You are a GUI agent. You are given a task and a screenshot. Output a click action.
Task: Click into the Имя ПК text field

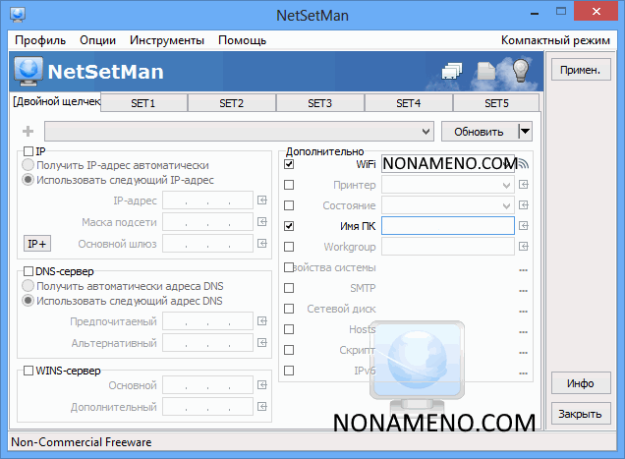(448, 226)
